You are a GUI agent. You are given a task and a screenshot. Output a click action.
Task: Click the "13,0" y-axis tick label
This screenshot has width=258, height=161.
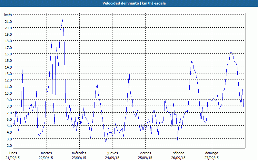tap(8, 73)
